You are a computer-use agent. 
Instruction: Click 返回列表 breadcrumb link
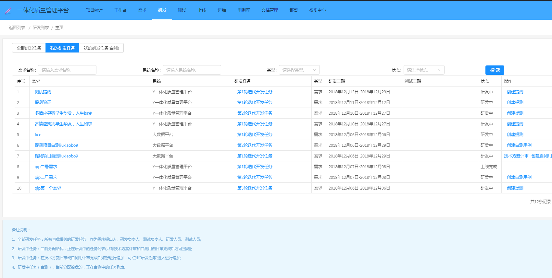17,28
